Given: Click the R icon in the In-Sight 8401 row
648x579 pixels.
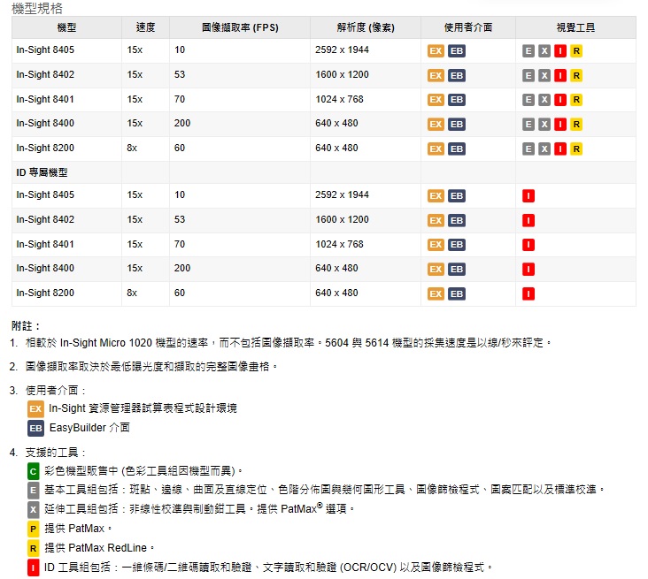Looking at the screenshot, I should click(576, 100).
